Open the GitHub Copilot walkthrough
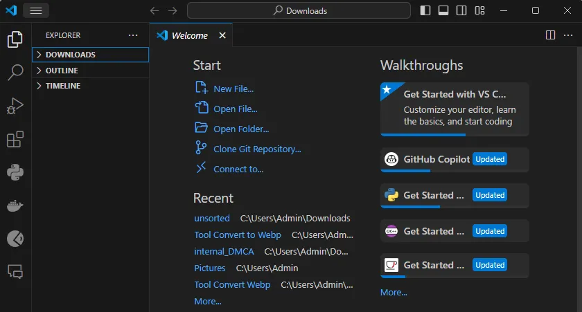The image size is (582, 312). (455, 160)
